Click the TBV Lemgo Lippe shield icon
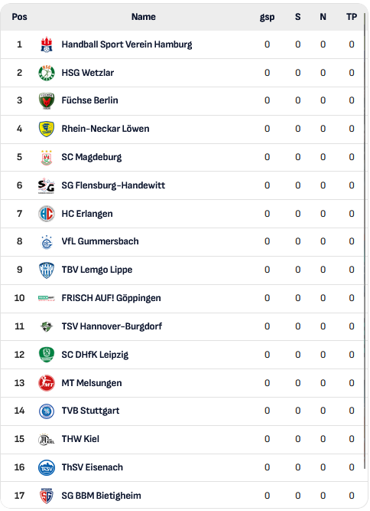The image size is (370, 511). tap(47, 270)
